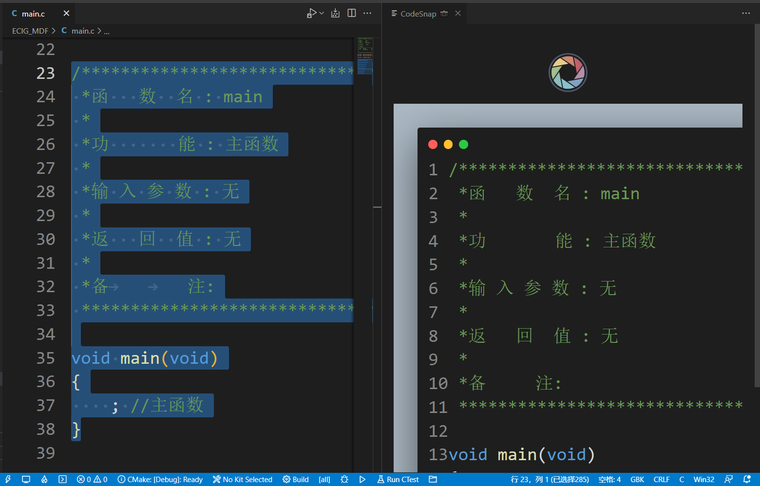The image size is (760, 486).
Task: Click the green dot in CodeSnap window
Action: click(x=463, y=144)
